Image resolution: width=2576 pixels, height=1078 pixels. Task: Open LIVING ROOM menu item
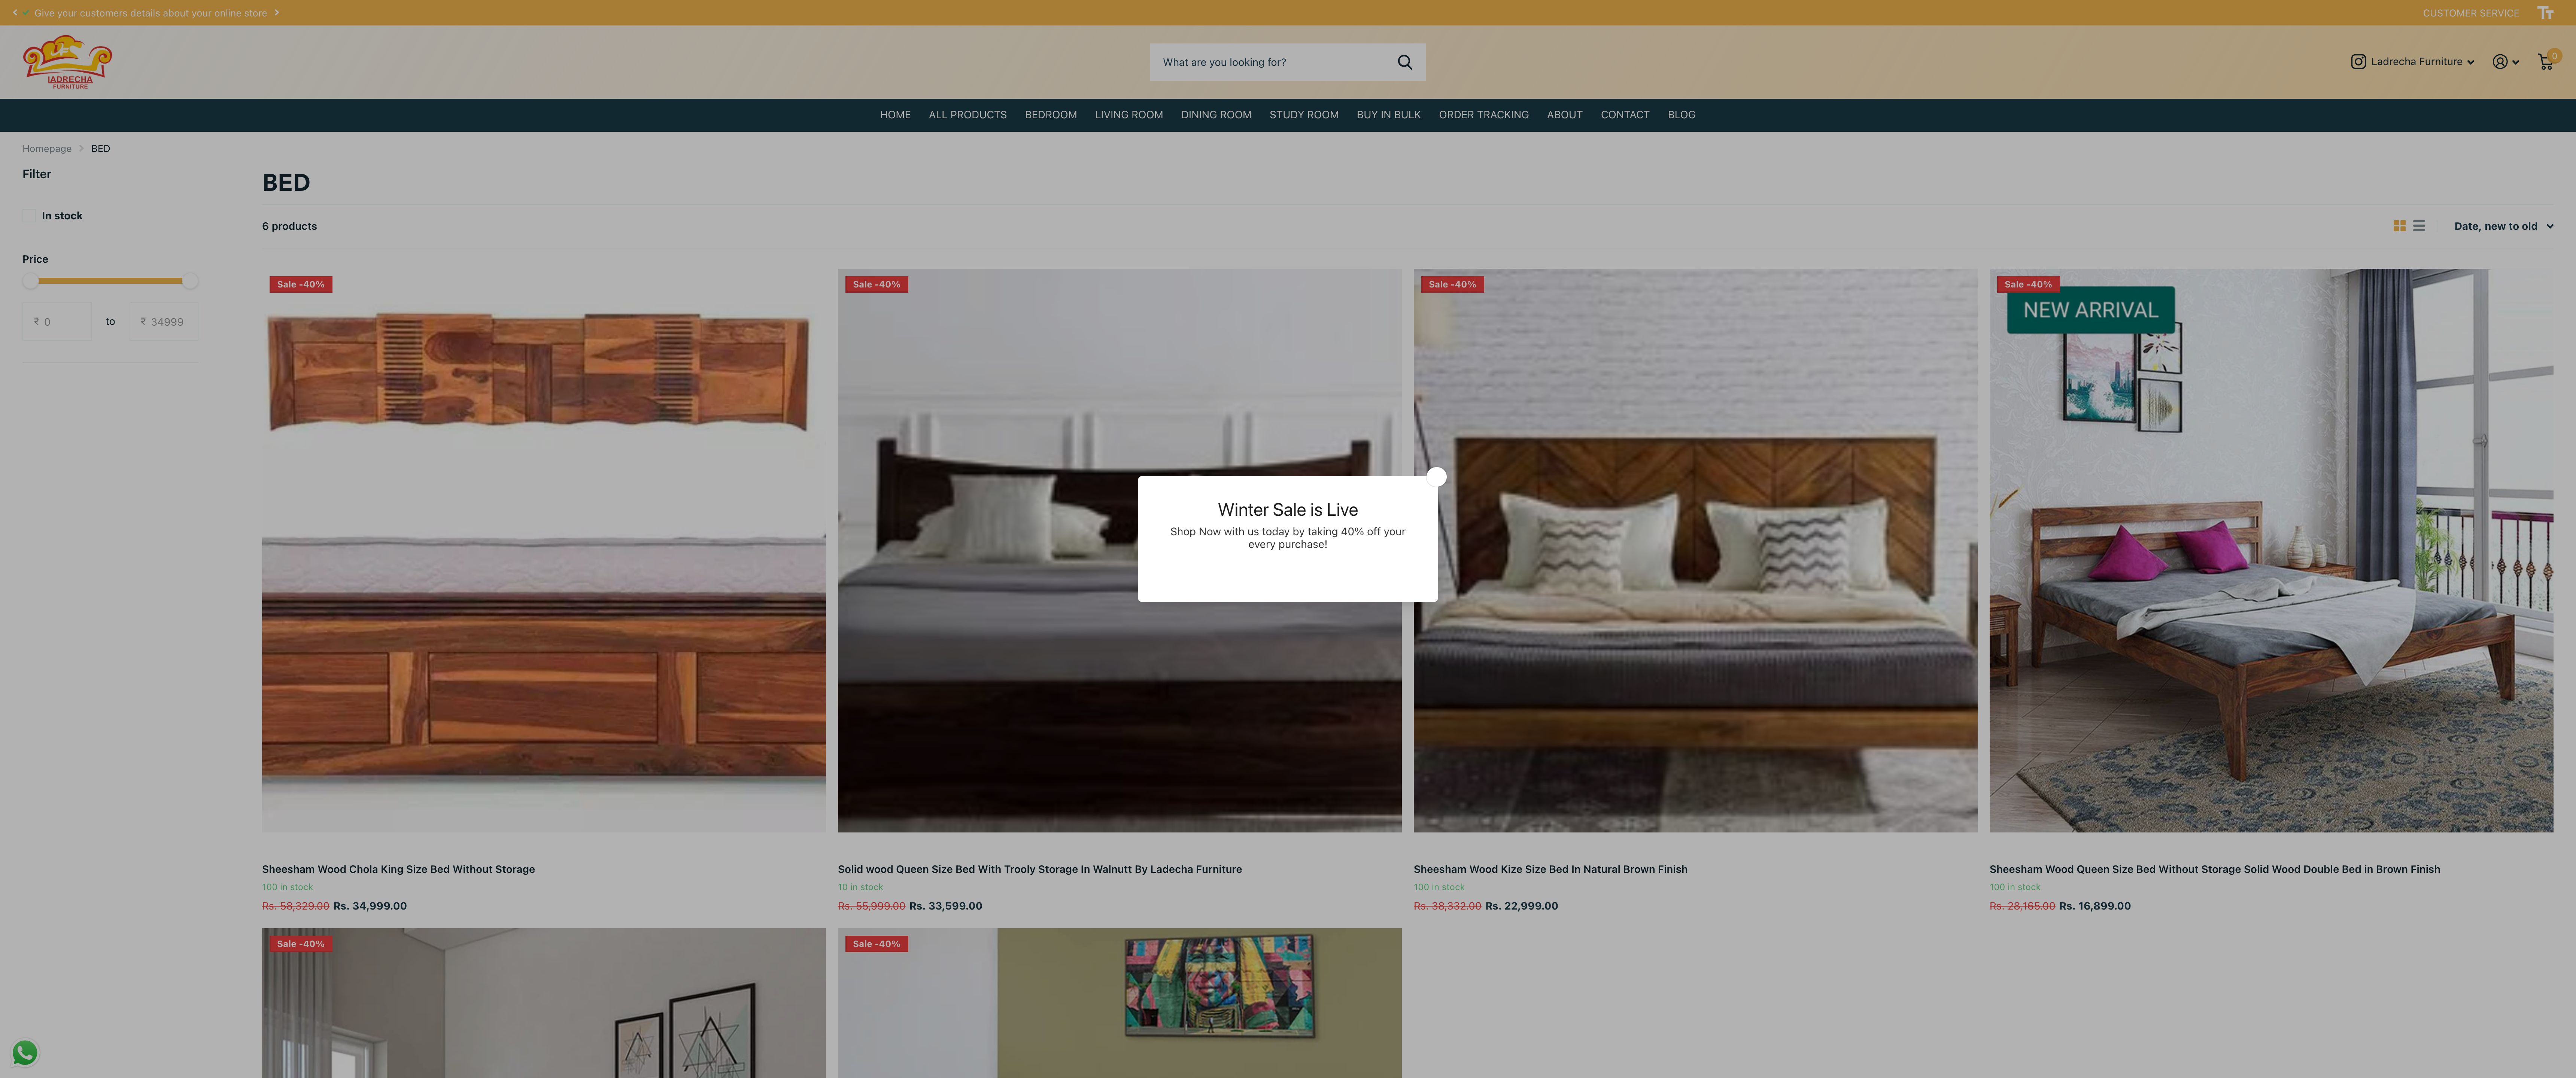(1128, 115)
